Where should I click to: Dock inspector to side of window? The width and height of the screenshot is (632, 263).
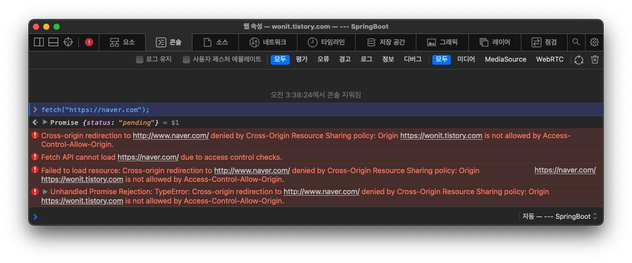(39, 42)
